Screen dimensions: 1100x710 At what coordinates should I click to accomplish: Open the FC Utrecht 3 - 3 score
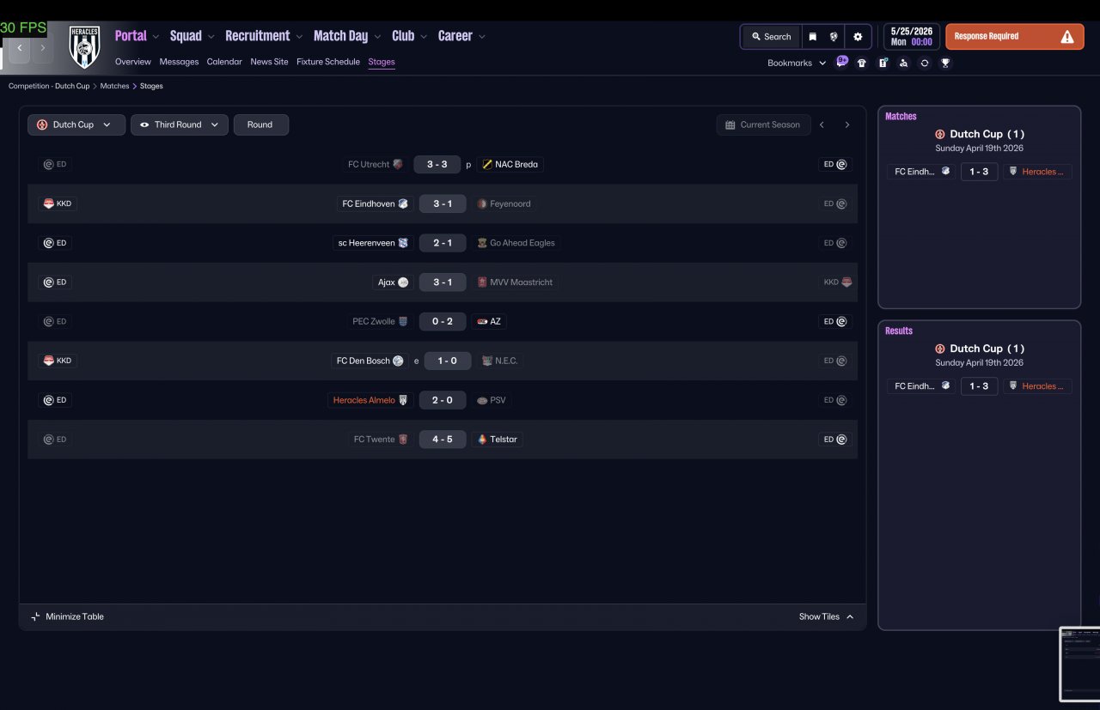tap(437, 164)
